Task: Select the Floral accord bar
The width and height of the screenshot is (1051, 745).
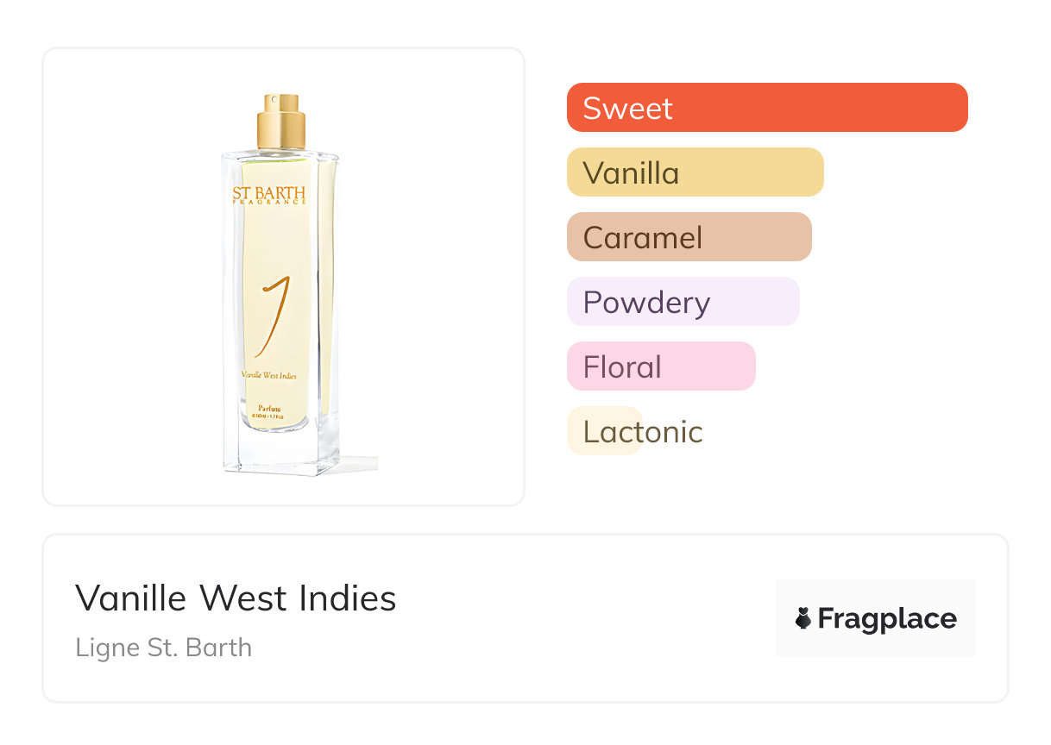Action: point(661,366)
